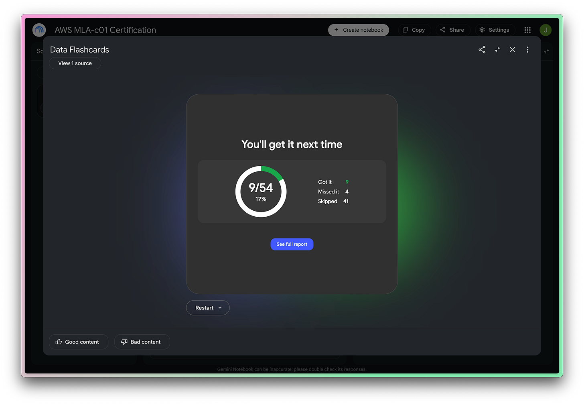Click the "Got it" count row
The height and width of the screenshot is (405, 584).
[x=333, y=182]
